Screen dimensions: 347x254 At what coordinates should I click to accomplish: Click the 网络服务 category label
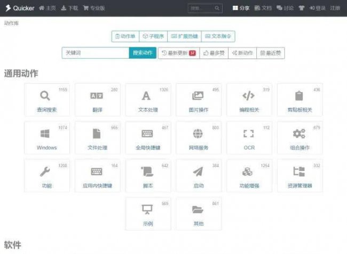[x=199, y=148]
